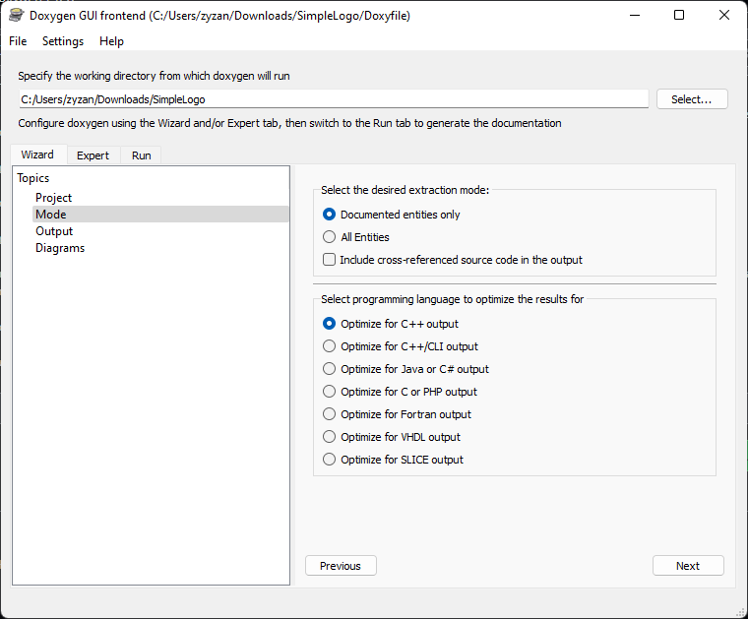Click the Next button
Image resolution: width=748 pixels, height=619 pixels.
(688, 566)
